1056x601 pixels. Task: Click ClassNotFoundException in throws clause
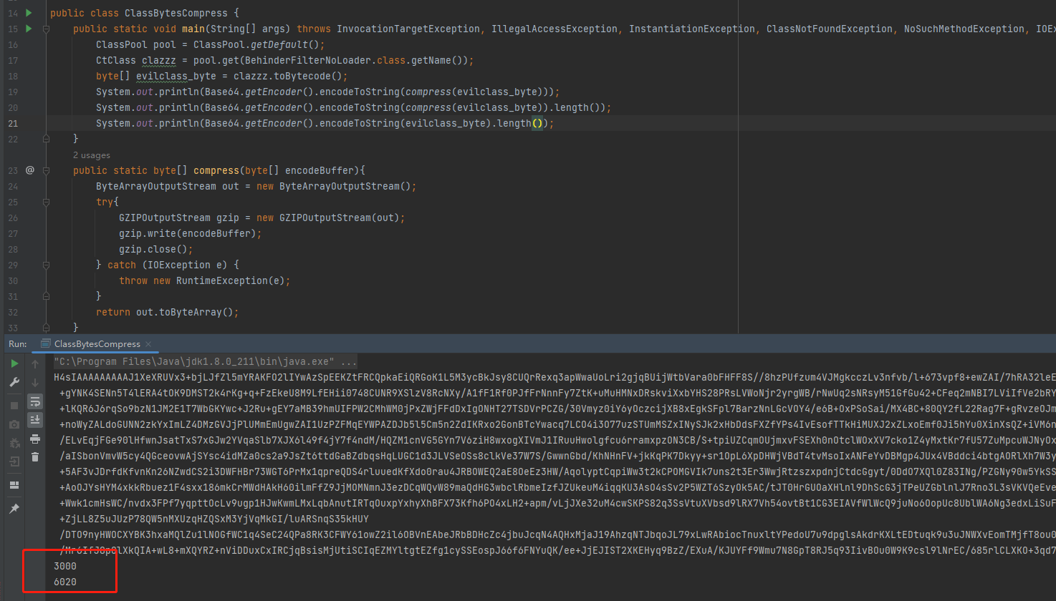(x=830, y=29)
